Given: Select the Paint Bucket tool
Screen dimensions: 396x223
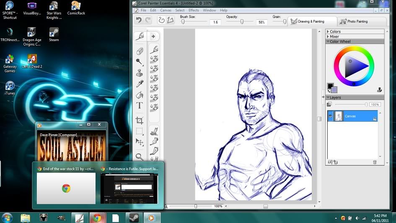Looking at the screenshot, I should pos(140,95).
